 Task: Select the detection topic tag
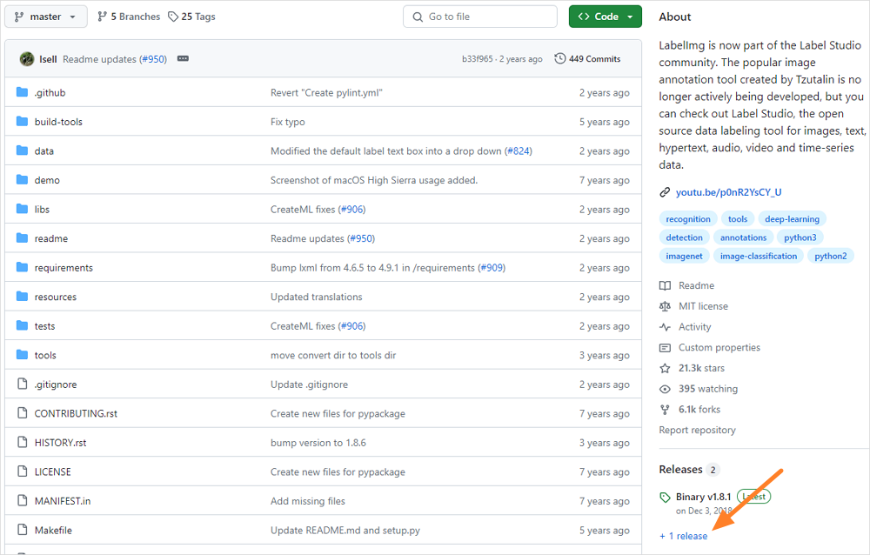684,237
